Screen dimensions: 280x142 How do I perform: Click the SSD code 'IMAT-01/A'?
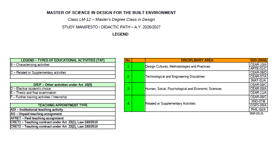tap(258, 81)
